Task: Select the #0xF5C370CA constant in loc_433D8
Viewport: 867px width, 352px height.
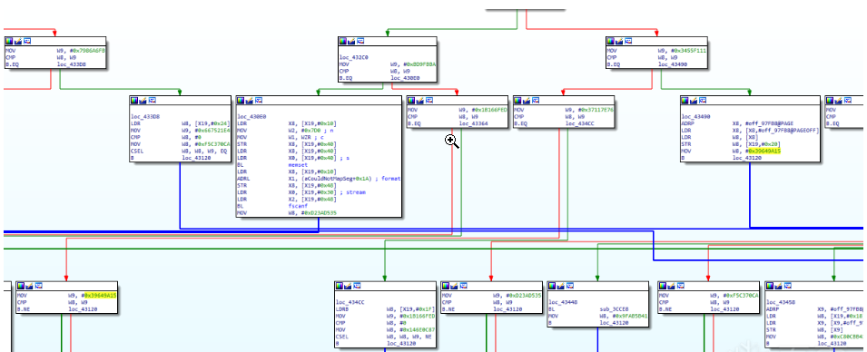Action: coord(213,144)
